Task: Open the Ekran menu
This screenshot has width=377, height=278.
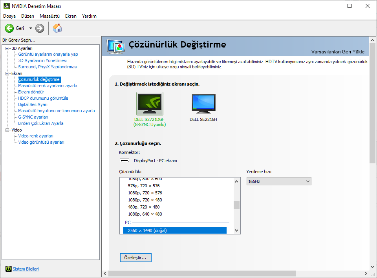Action: coord(71,16)
